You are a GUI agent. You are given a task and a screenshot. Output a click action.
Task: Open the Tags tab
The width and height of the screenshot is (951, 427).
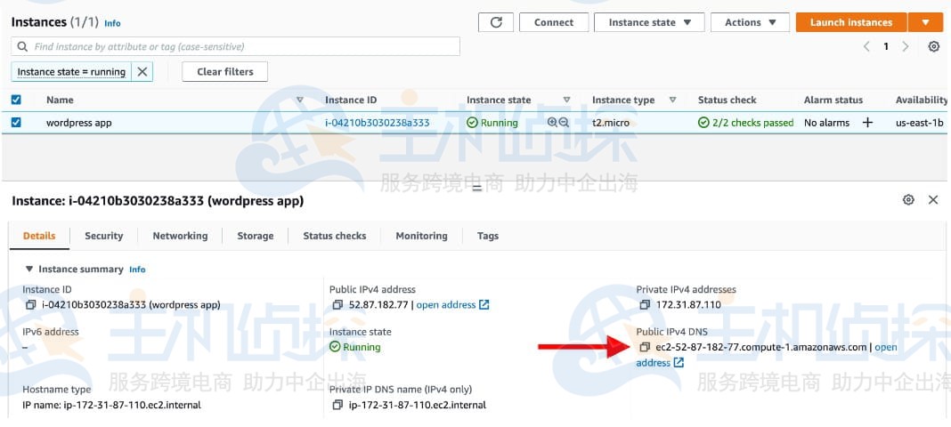click(x=488, y=237)
